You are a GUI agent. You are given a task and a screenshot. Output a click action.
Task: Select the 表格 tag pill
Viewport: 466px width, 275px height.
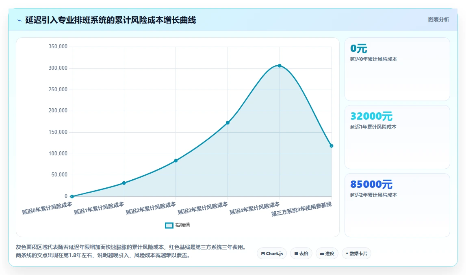[x=301, y=254]
